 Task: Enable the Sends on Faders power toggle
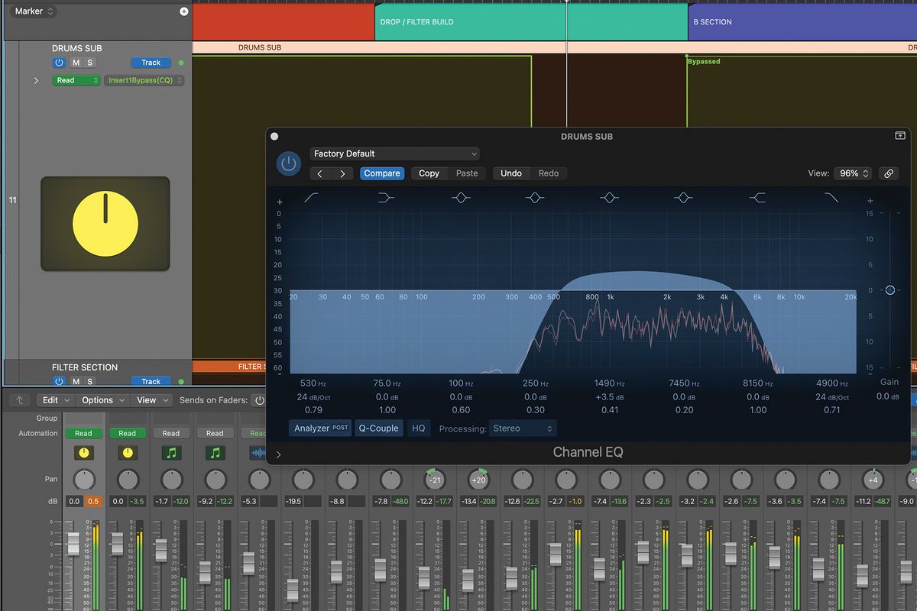pos(258,399)
